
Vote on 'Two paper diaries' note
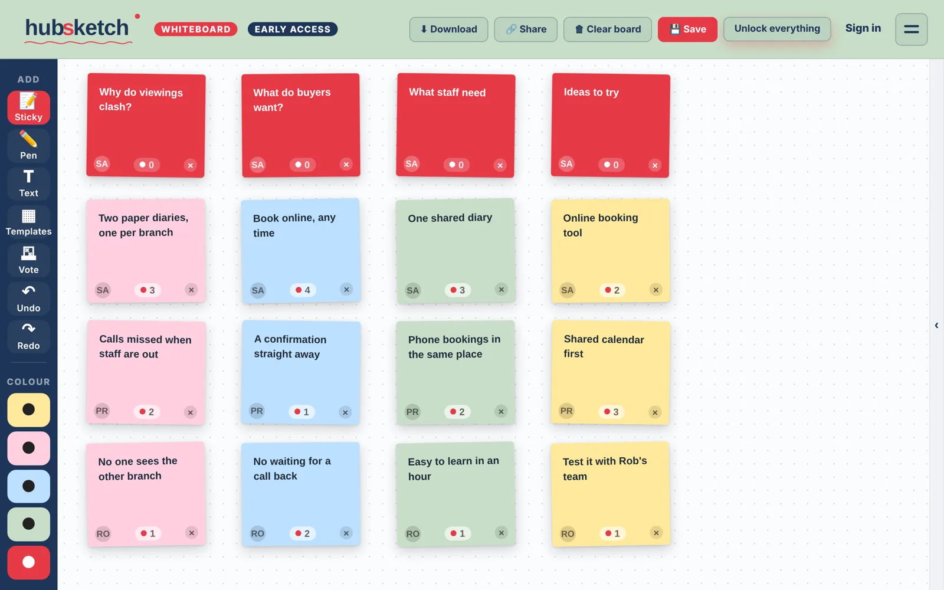coord(147,290)
